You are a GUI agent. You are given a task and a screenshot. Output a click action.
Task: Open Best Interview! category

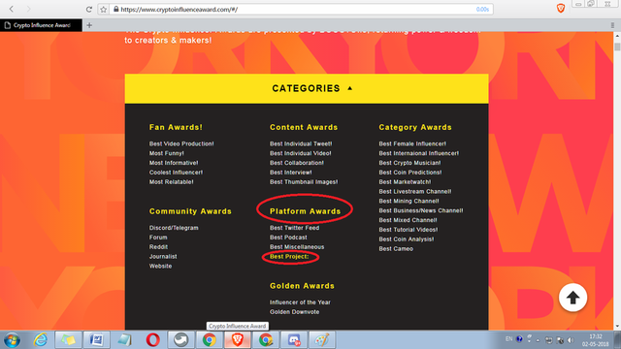coord(291,173)
